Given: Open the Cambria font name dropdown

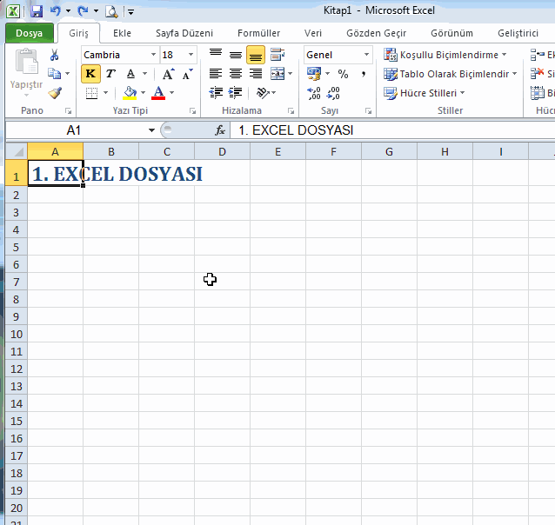Looking at the screenshot, I should (x=154, y=55).
